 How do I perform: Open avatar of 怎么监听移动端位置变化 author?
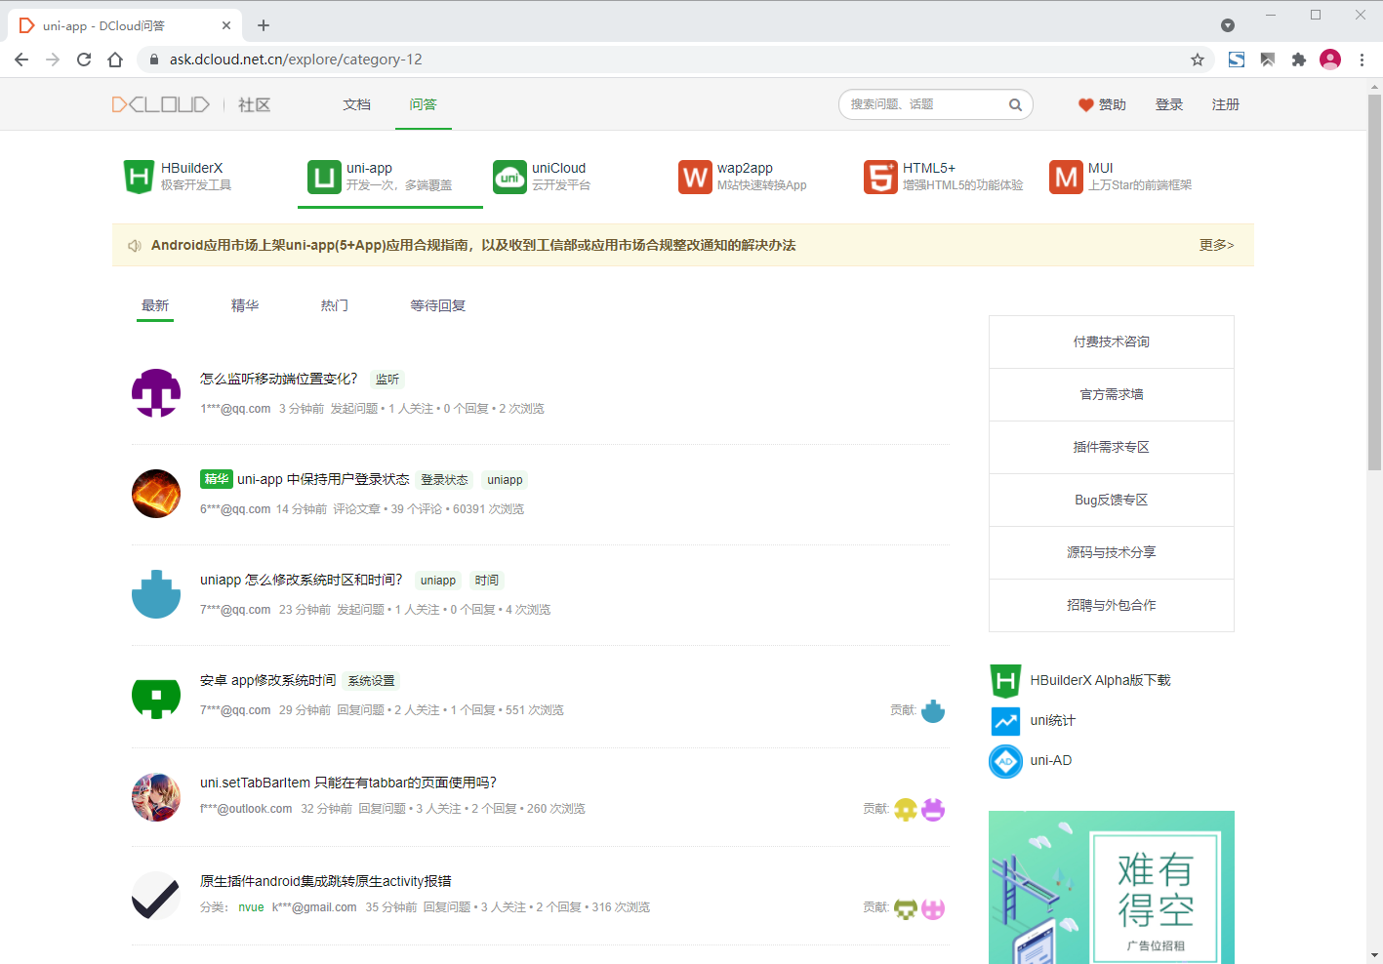point(156,393)
